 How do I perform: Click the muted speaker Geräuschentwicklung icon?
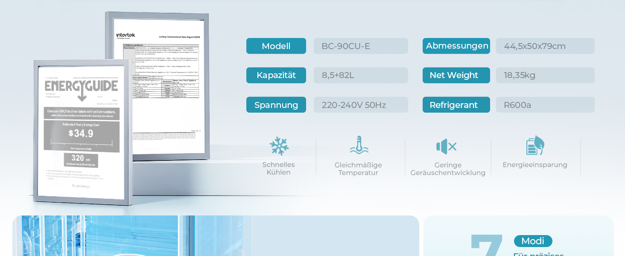[447, 147]
